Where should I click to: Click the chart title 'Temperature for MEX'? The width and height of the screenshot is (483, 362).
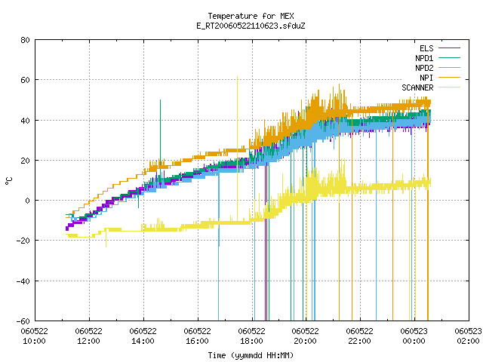[x=251, y=16]
